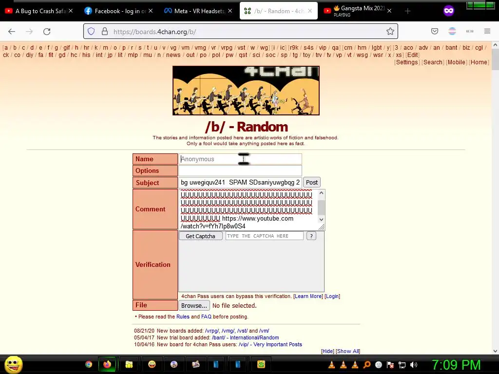Viewport: 499px width, 374px height.
Task: Open '/vip/ - Very Important Posts' link
Action: click(x=270, y=344)
